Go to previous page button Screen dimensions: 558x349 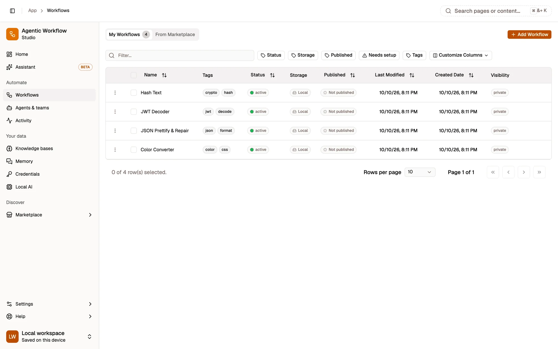click(508, 172)
